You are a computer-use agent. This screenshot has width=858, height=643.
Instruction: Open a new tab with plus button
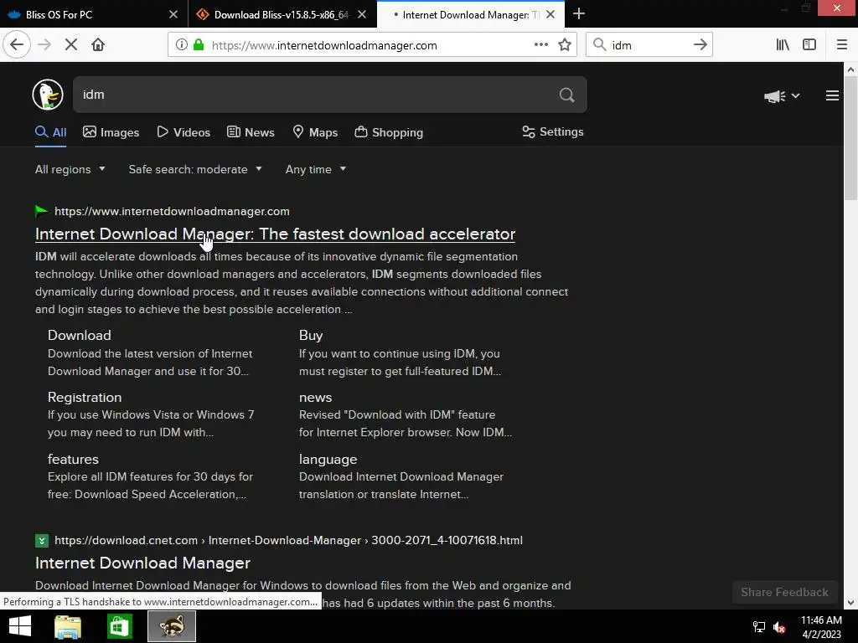579,14
